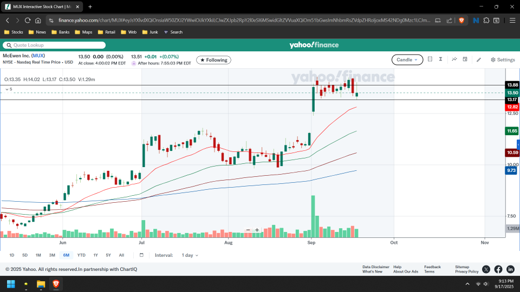The height and width of the screenshot is (292, 520).
Task: Open chart Settings
Action: pyautogui.click(x=503, y=60)
